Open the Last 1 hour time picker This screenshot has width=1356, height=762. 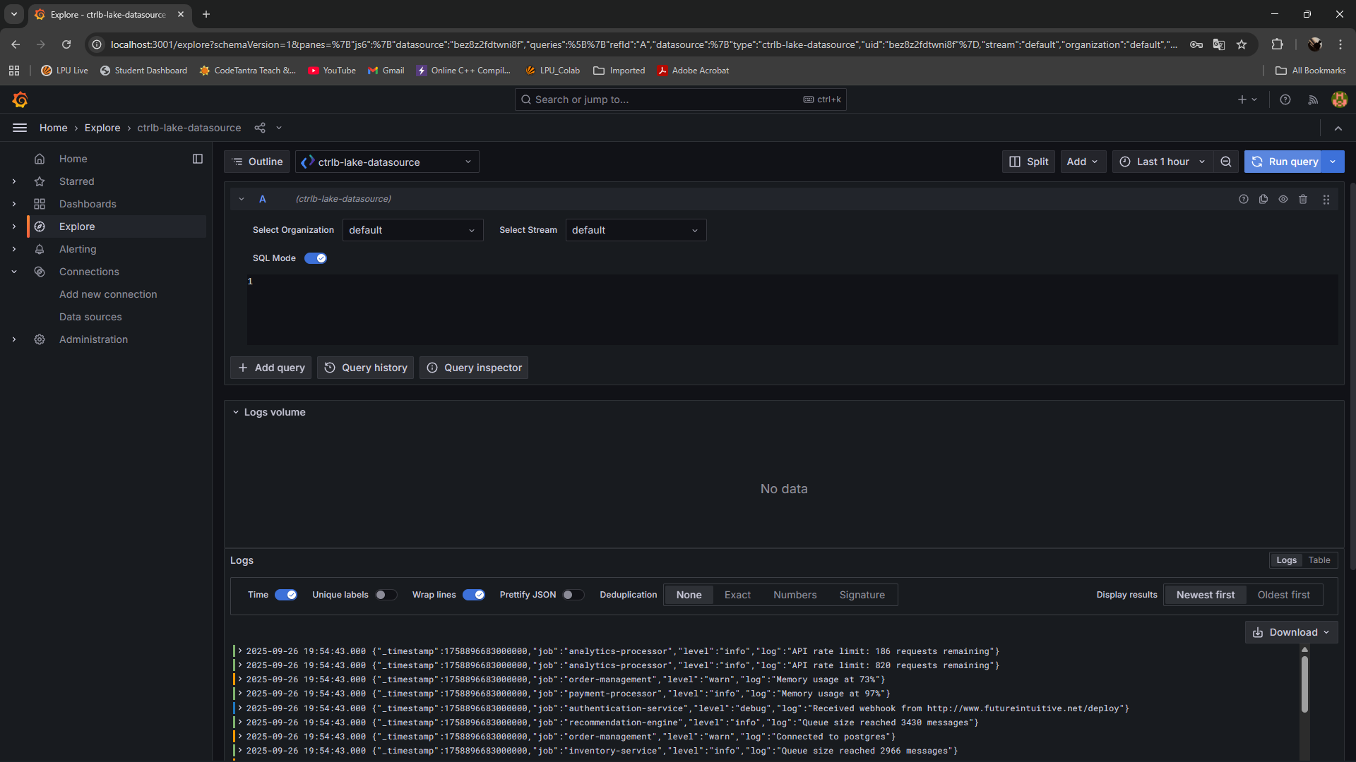(1162, 162)
